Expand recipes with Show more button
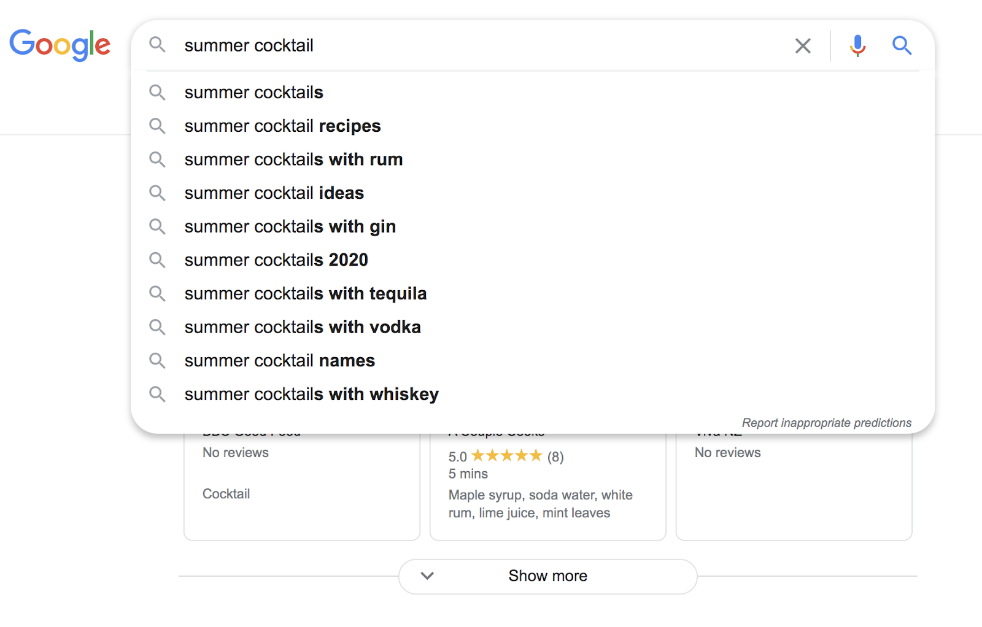This screenshot has width=982, height=627. click(547, 576)
